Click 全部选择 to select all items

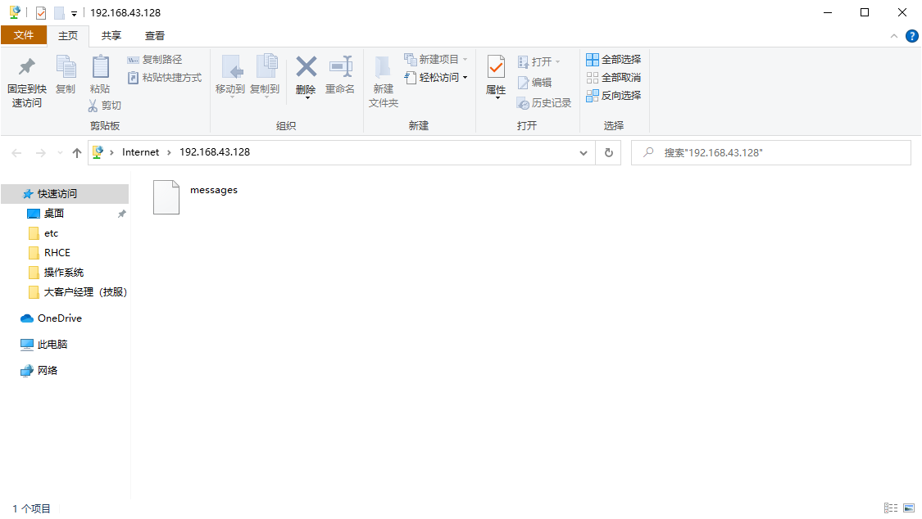tap(615, 59)
